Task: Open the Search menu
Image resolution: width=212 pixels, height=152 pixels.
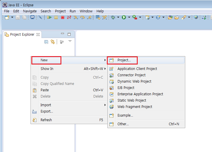Action: 46,11
